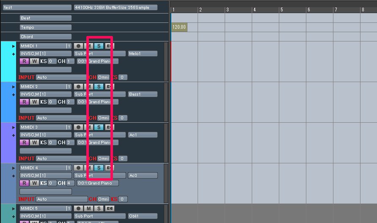Select the Chord track row

coord(40,36)
